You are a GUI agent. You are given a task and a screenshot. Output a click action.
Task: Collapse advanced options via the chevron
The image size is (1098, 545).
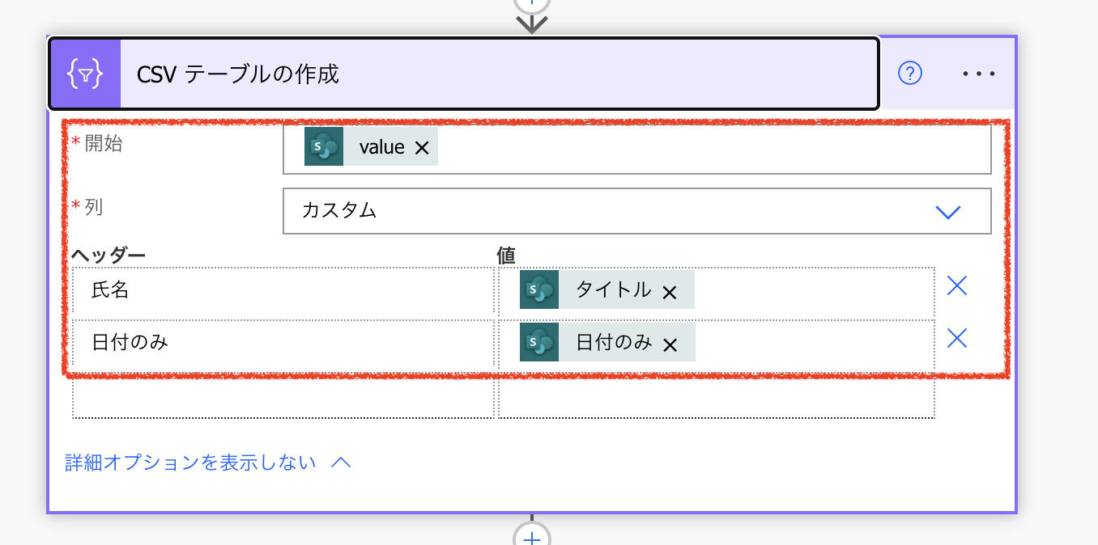click(340, 462)
